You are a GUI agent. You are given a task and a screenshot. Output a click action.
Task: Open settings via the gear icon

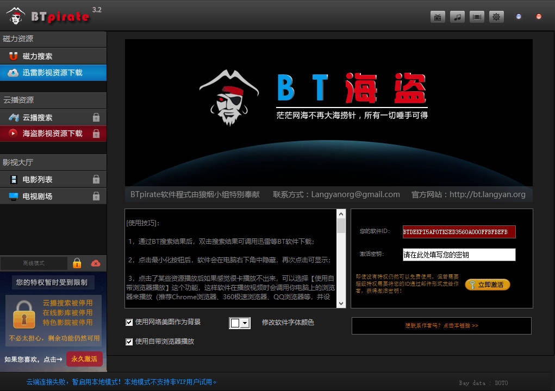(496, 17)
